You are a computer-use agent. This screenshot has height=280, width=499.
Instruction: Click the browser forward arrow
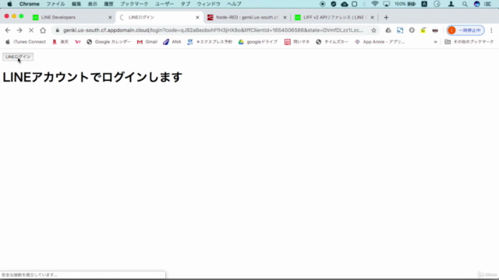(x=19, y=30)
